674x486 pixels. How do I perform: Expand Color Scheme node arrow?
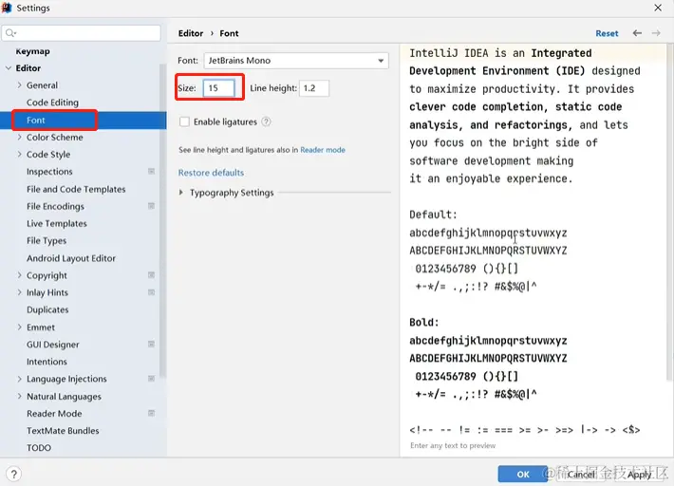pos(19,137)
